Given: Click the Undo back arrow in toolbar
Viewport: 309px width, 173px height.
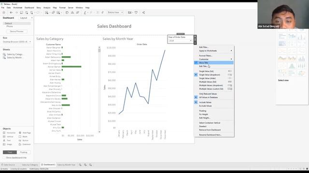Looking at the screenshot, I should (x=11, y=12).
